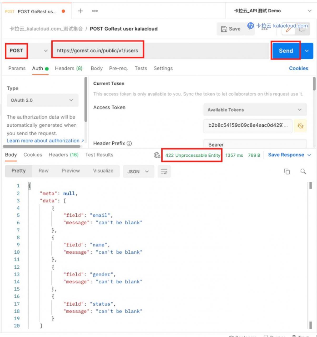Click the Bearer header prefix field
317x337 pixels.
click(255, 144)
